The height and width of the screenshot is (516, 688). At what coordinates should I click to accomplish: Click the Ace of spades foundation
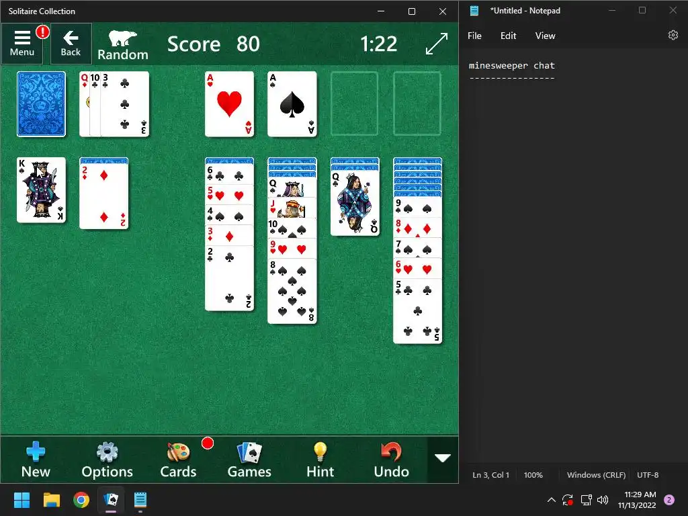pyautogui.click(x=292, y=104)
